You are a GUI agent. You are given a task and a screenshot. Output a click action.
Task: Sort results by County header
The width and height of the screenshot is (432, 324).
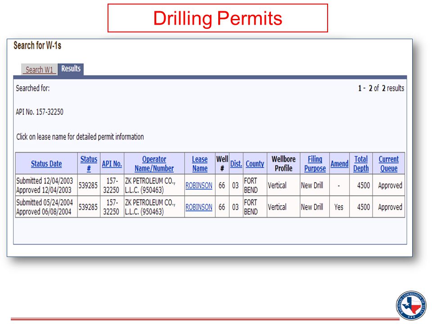click(255, 164)
